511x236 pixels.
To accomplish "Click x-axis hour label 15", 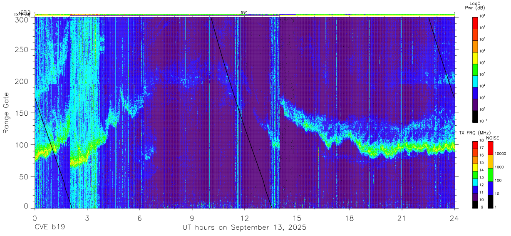I will point(297,218).
